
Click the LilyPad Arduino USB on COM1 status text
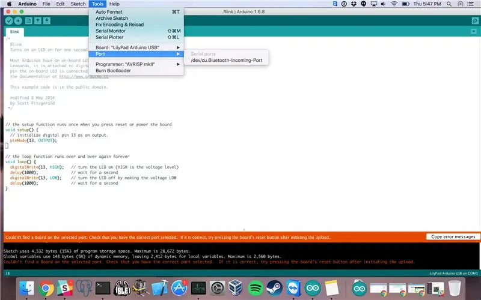[453, 274]
